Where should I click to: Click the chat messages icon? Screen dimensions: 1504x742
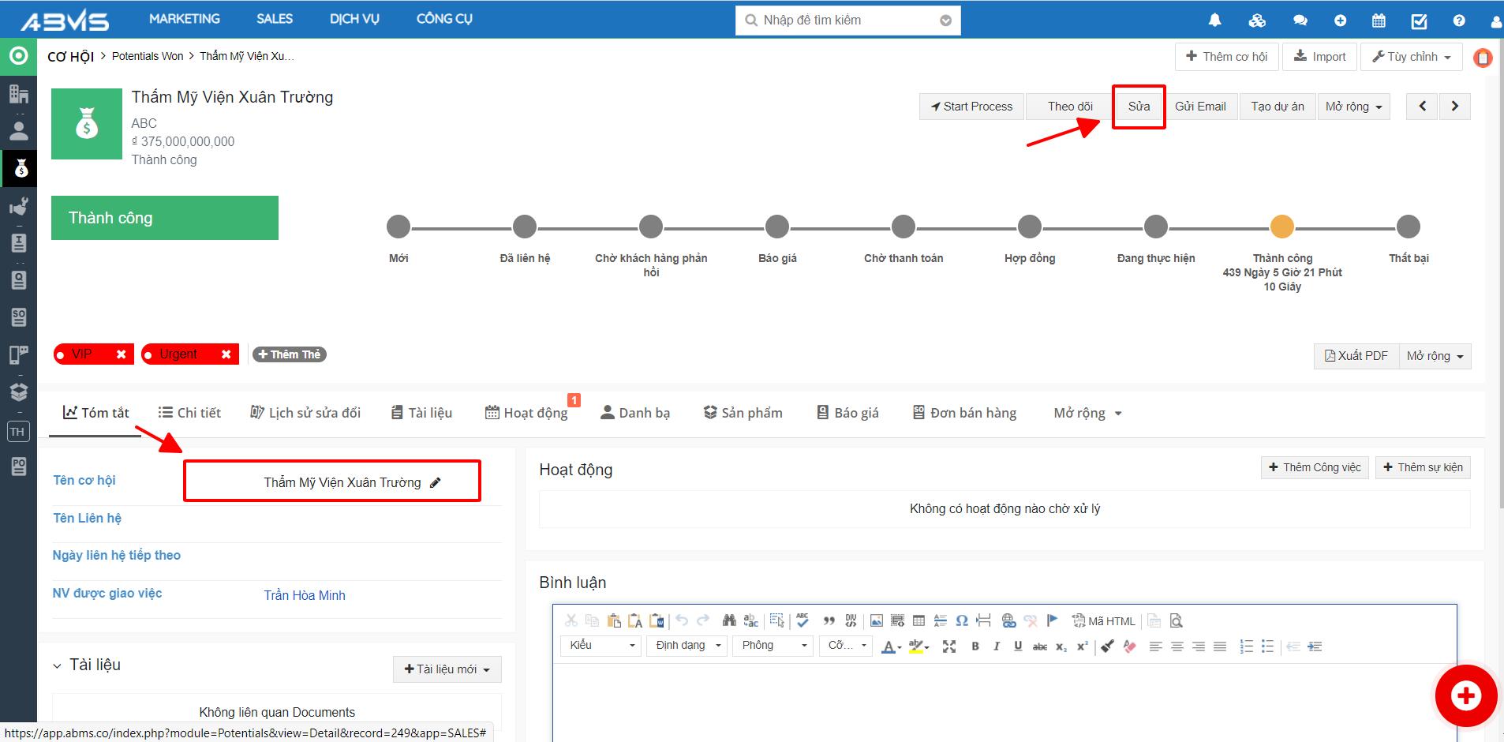1300,21
